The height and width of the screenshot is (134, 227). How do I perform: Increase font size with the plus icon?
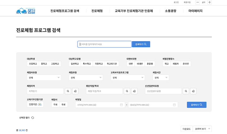(210, 2)
